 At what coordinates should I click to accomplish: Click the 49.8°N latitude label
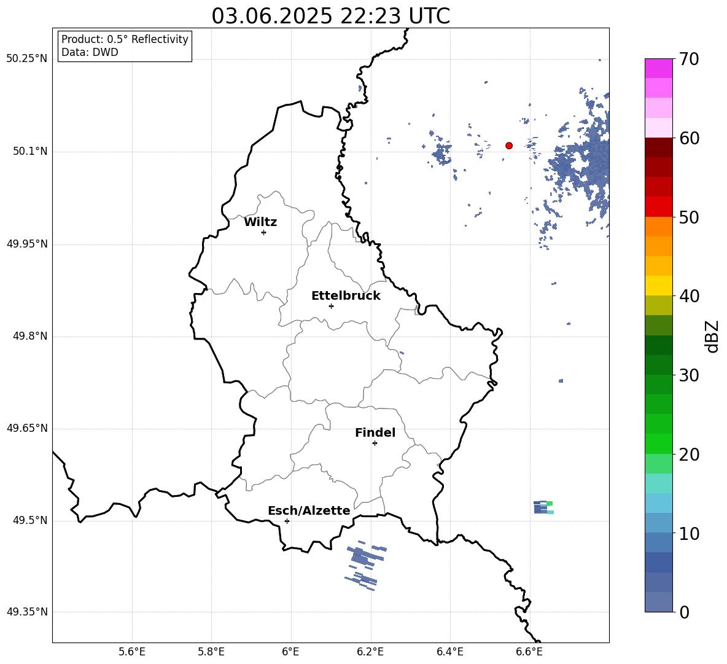tap(30, 336)
